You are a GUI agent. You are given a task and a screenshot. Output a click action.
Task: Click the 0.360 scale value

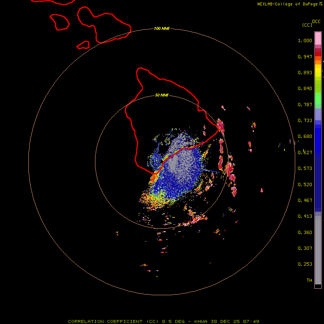[305, 233]
